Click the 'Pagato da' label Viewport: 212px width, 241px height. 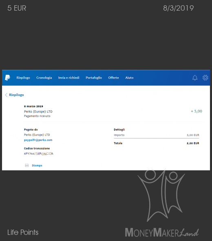tap(31, 129)
